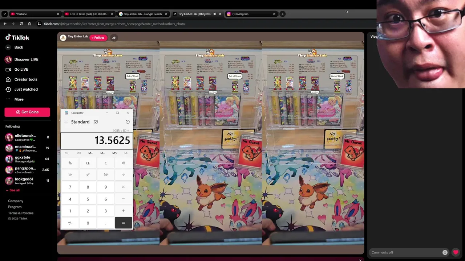Click the plus key
The image size is (465, 261).
pyautogui.click(x=124, y=211)
